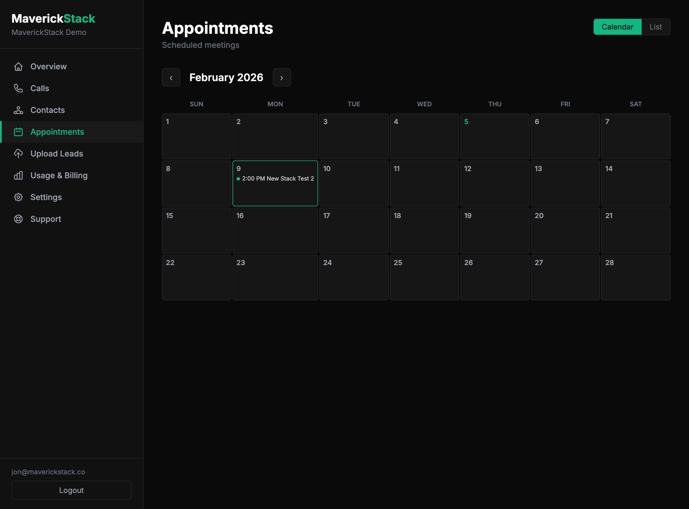Go to previous month with left chevron
The height and width of the screenshot is (509, 689).
coord(171,77)
